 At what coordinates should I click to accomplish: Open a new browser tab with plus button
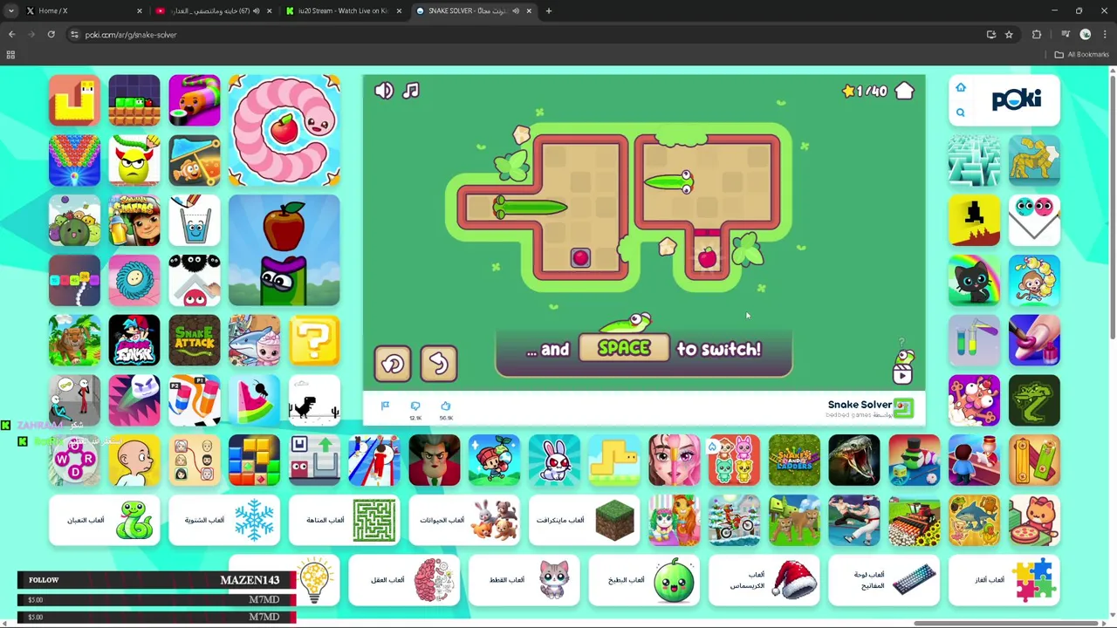[548, 10]
